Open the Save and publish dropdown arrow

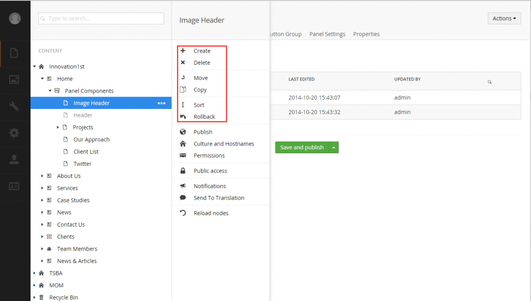click(x=334, y=147)
